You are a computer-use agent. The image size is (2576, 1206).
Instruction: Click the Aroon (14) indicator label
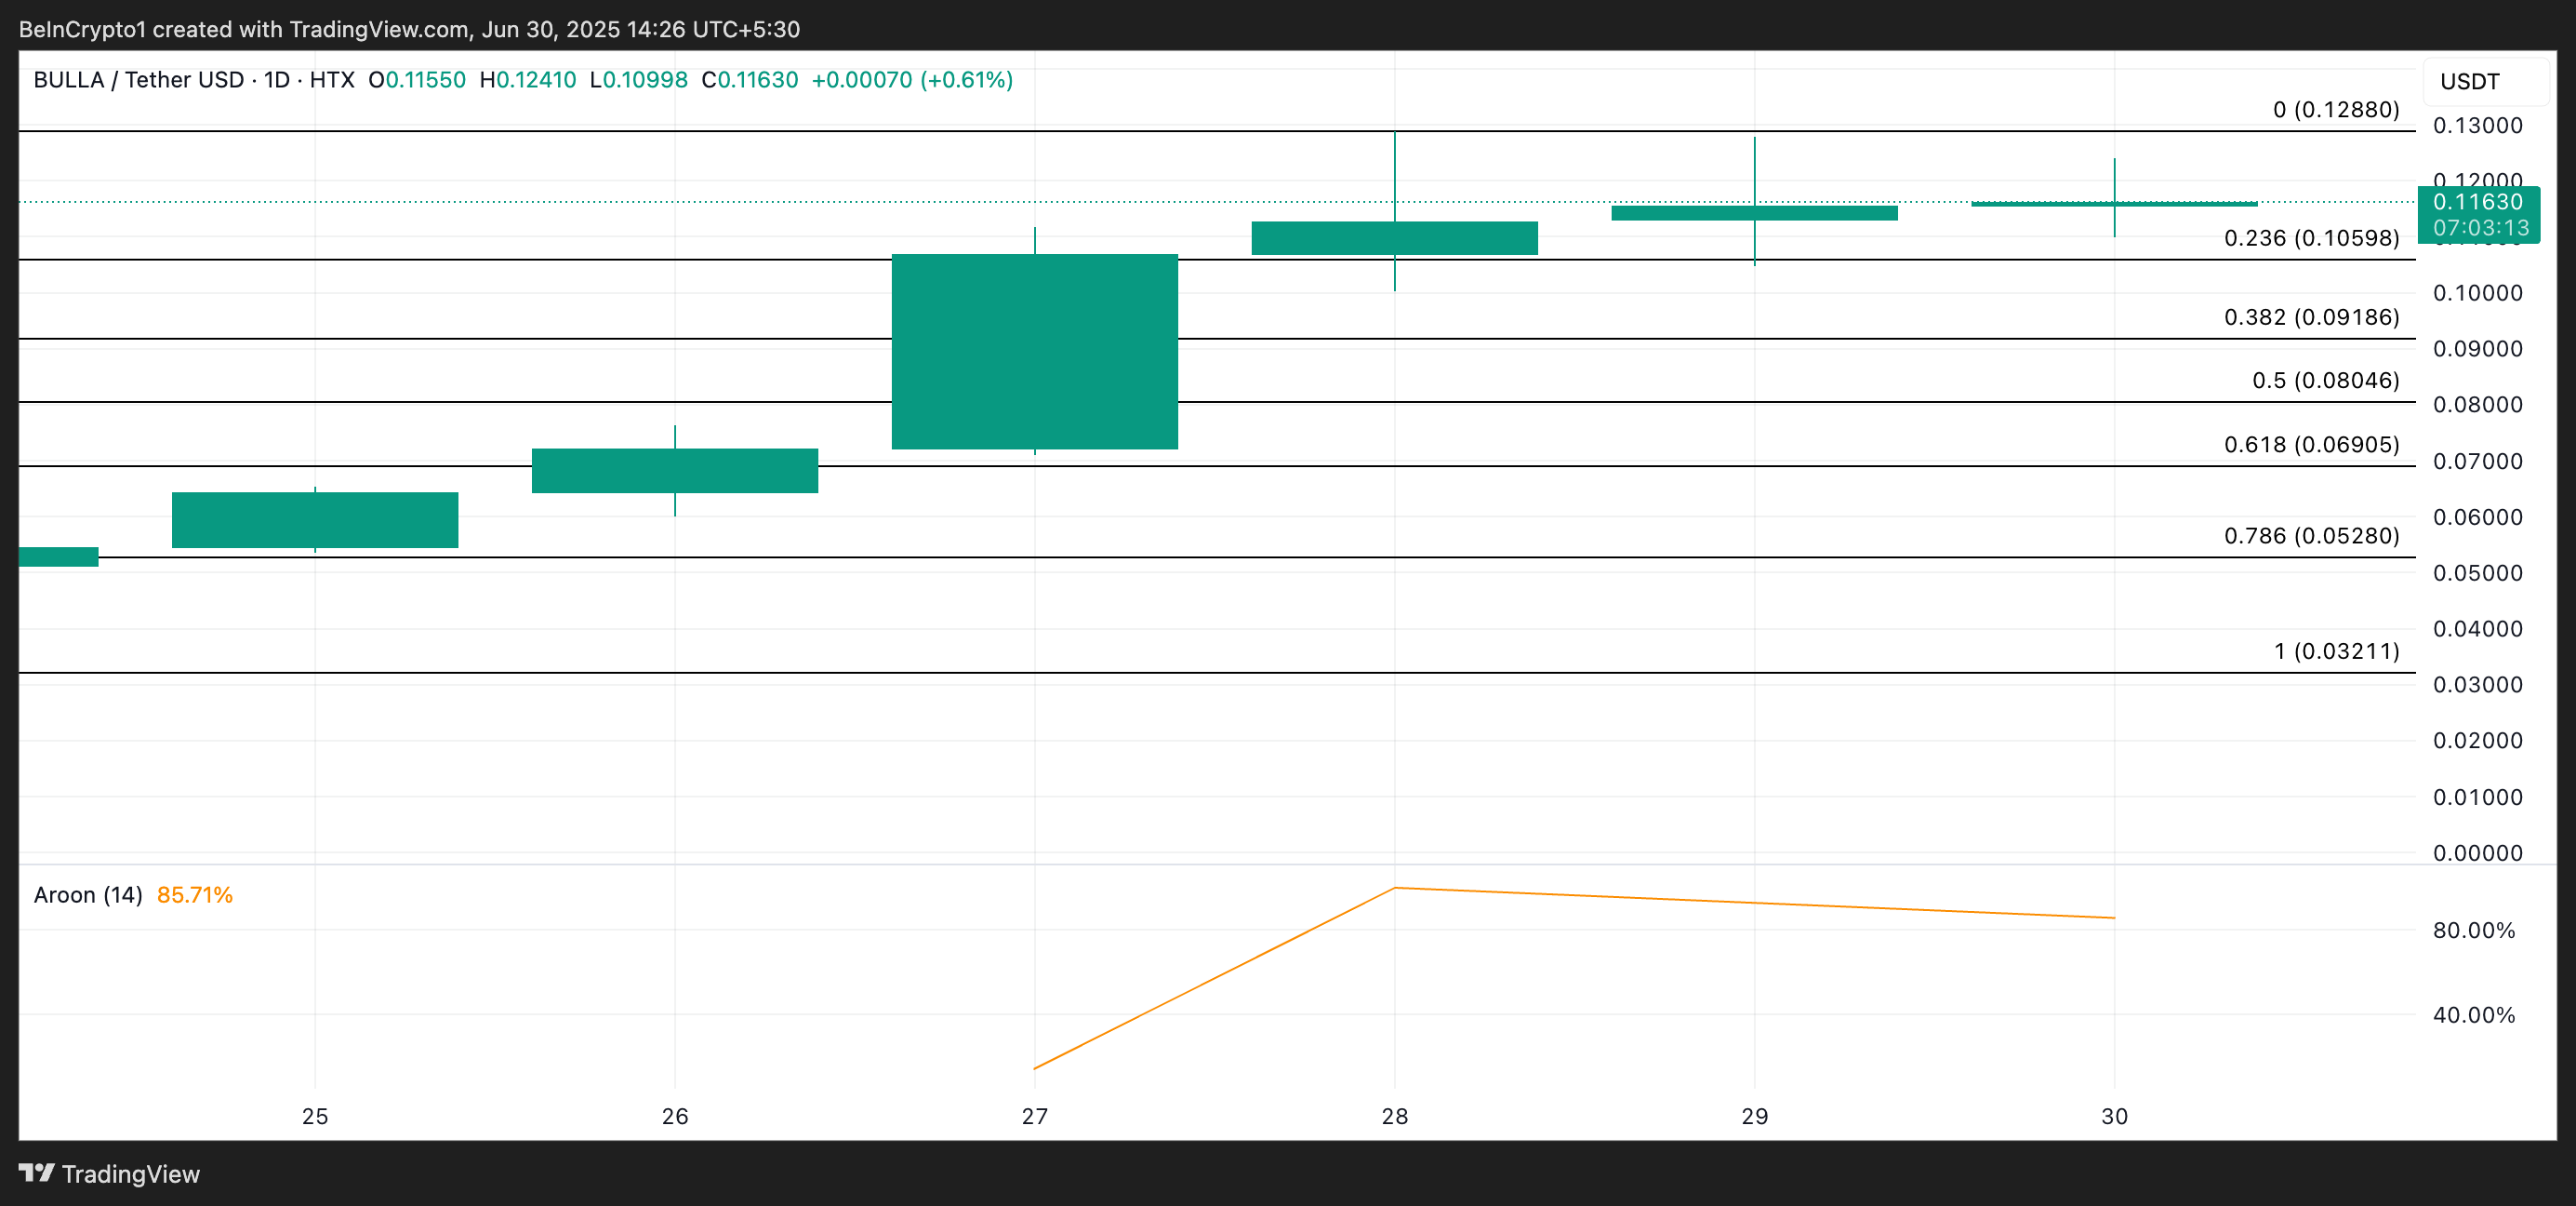pyautogui.click(x=88, y=895)
